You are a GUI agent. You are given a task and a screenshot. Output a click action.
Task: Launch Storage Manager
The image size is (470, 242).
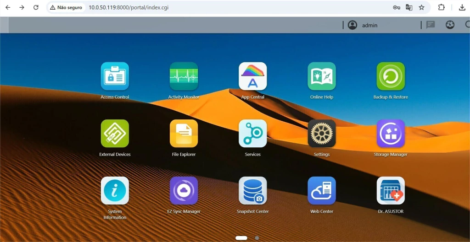pyautogui.click(x=391, y=134)
